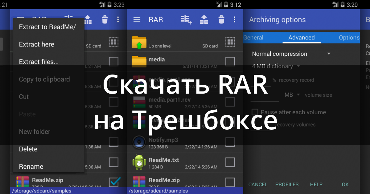The height and width of the screenshot is (194, 370).
Task: Tap extract archive icon in left screen toolbar
Action: (88, 19)
